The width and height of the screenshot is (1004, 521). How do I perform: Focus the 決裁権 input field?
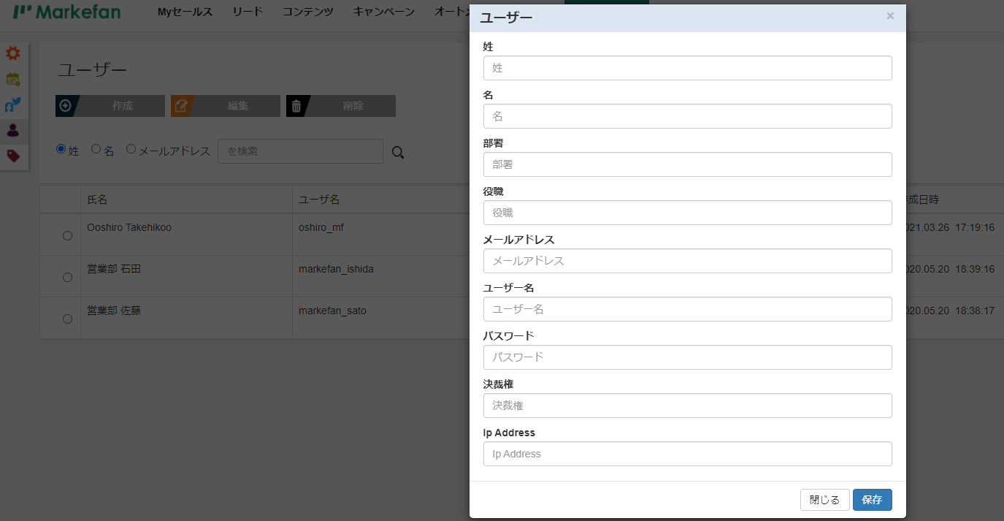[x=688, y=406]
